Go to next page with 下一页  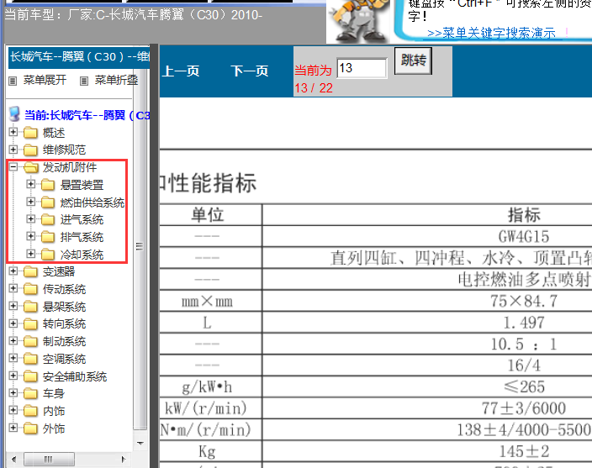click(250, 71)
